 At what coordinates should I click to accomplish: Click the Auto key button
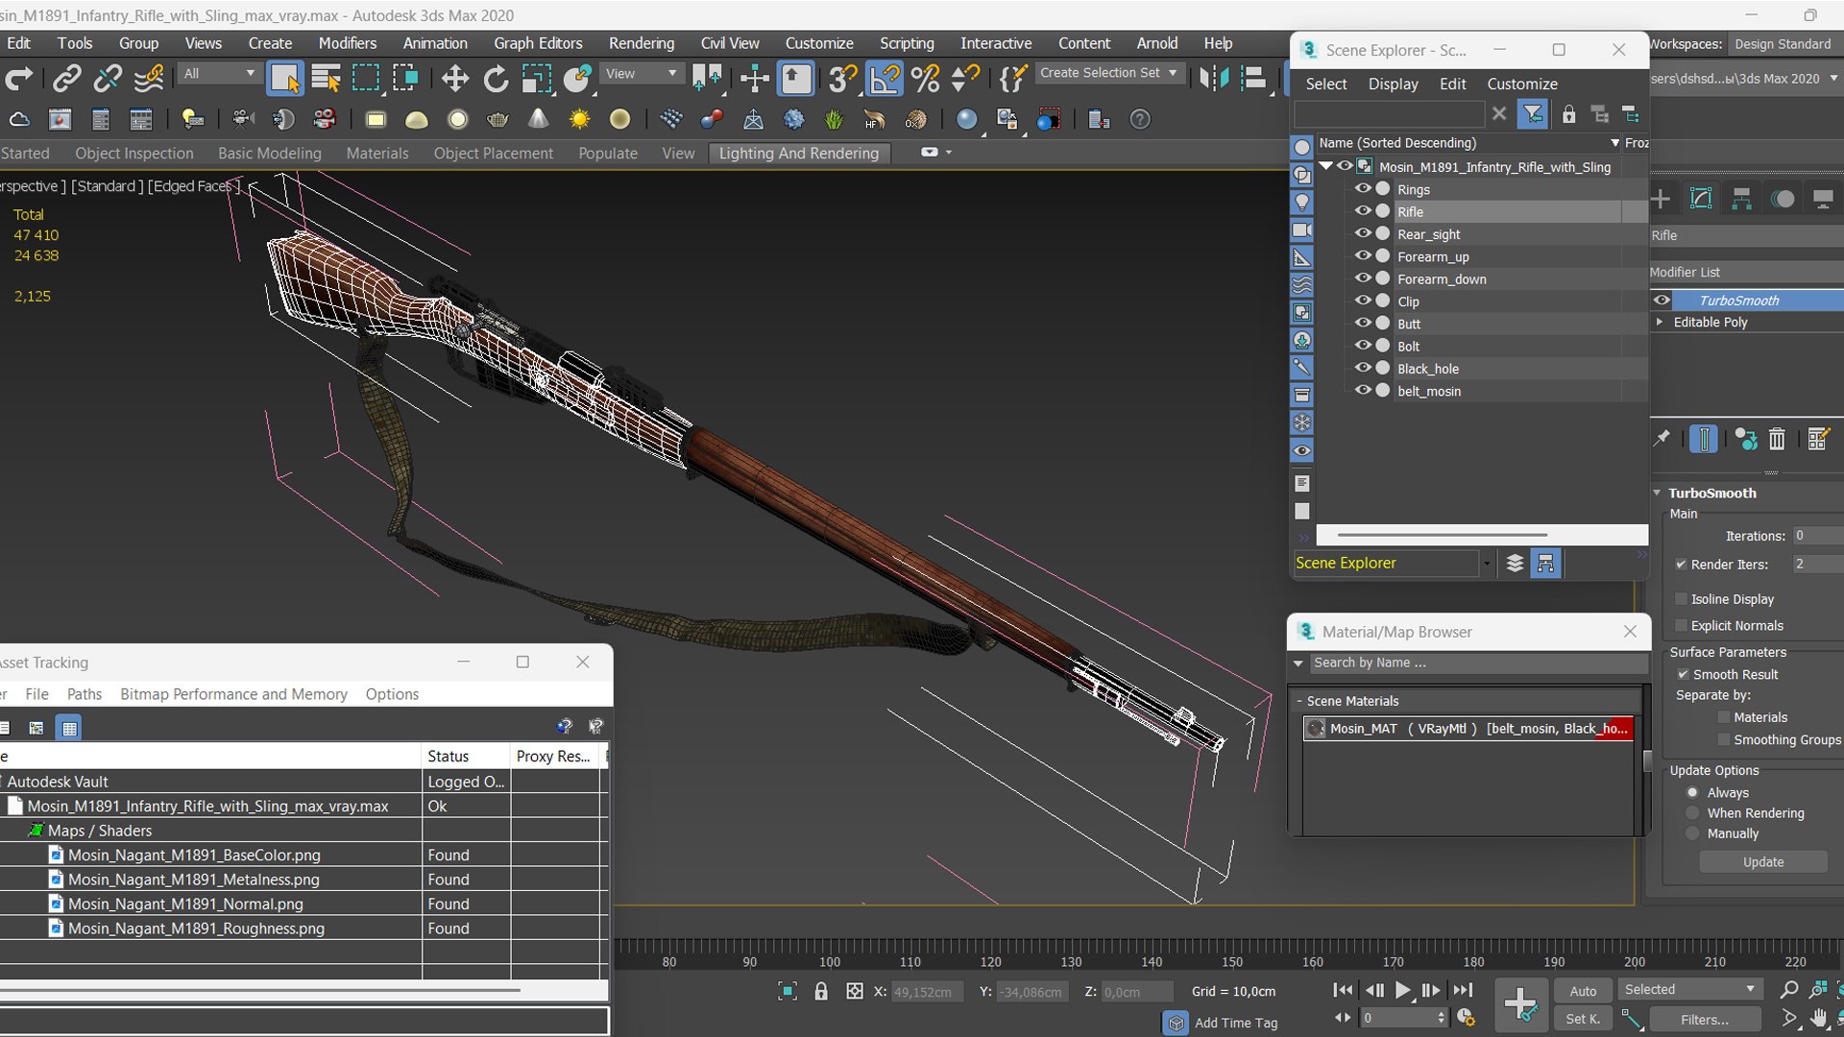1583,991
